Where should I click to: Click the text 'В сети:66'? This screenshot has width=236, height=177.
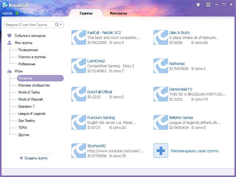[x=200, y=42]
